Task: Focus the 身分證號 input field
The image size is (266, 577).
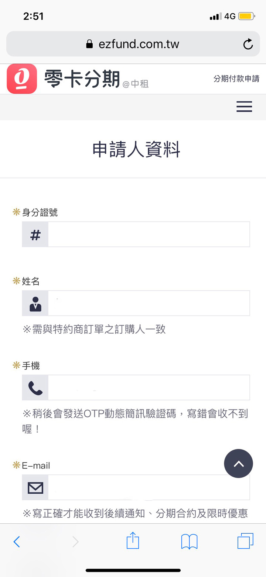Action: pos(149,234)
